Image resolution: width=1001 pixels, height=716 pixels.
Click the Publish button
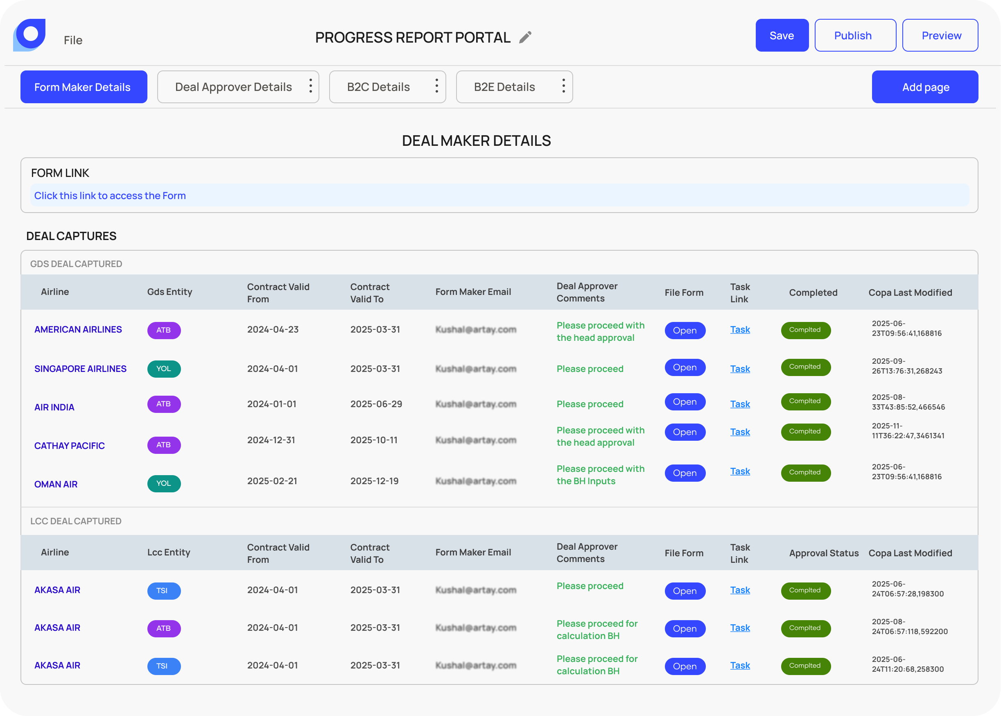[x=855, y=35]
